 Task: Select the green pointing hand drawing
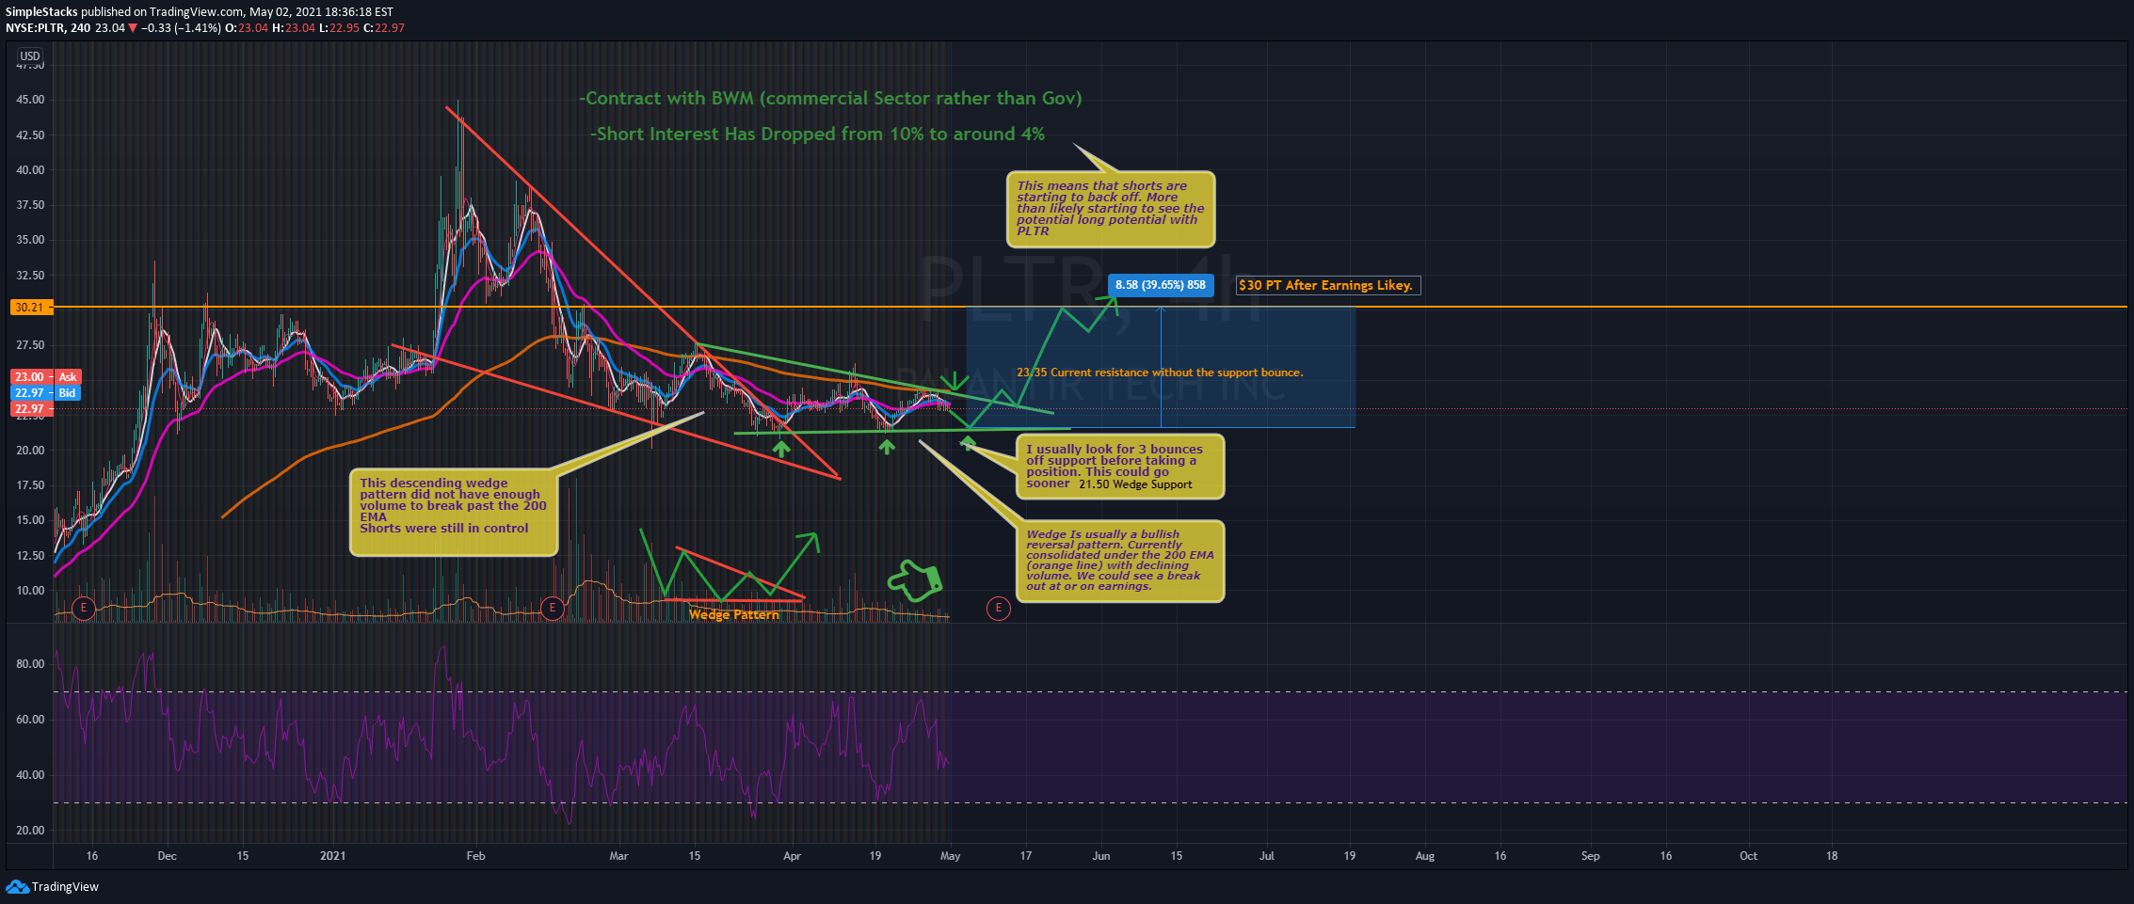[x=915, y=580]
